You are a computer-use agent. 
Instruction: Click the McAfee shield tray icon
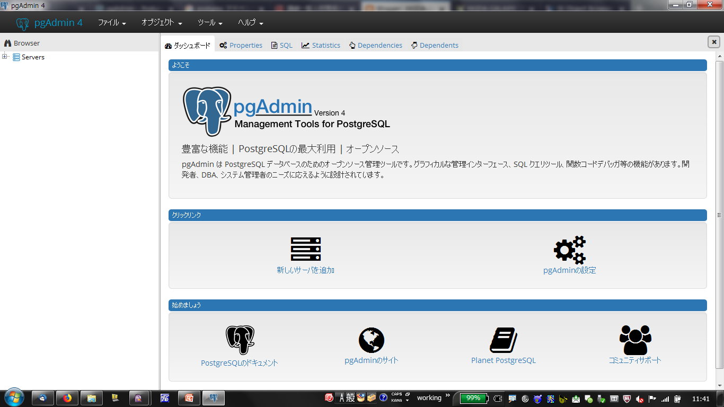(627, 399)
